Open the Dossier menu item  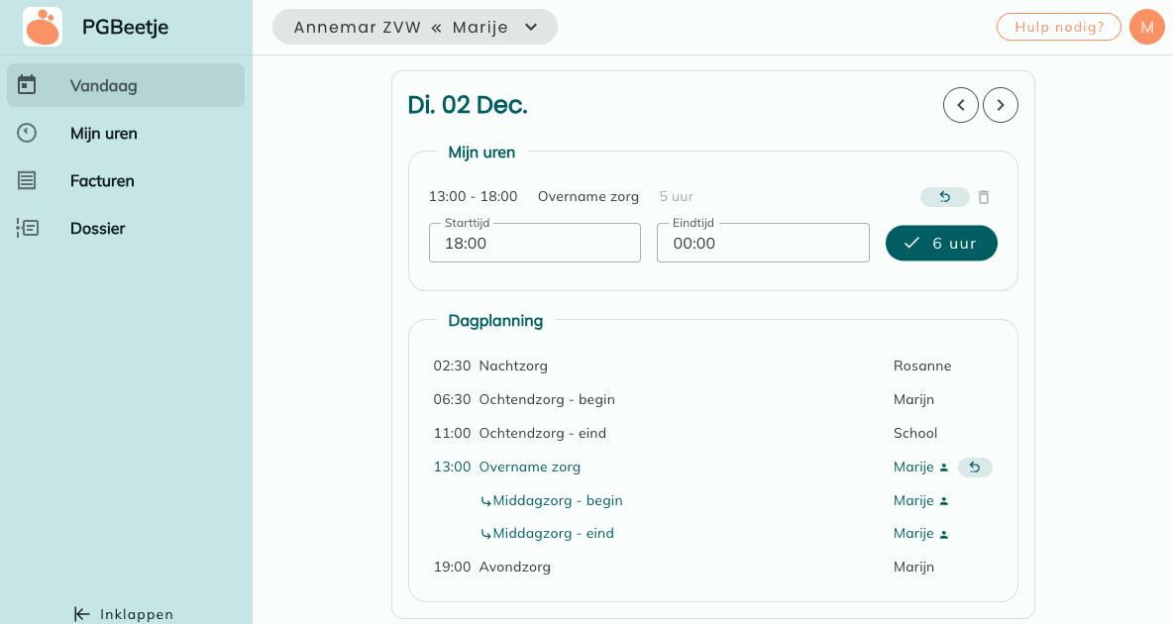point(97,228)
